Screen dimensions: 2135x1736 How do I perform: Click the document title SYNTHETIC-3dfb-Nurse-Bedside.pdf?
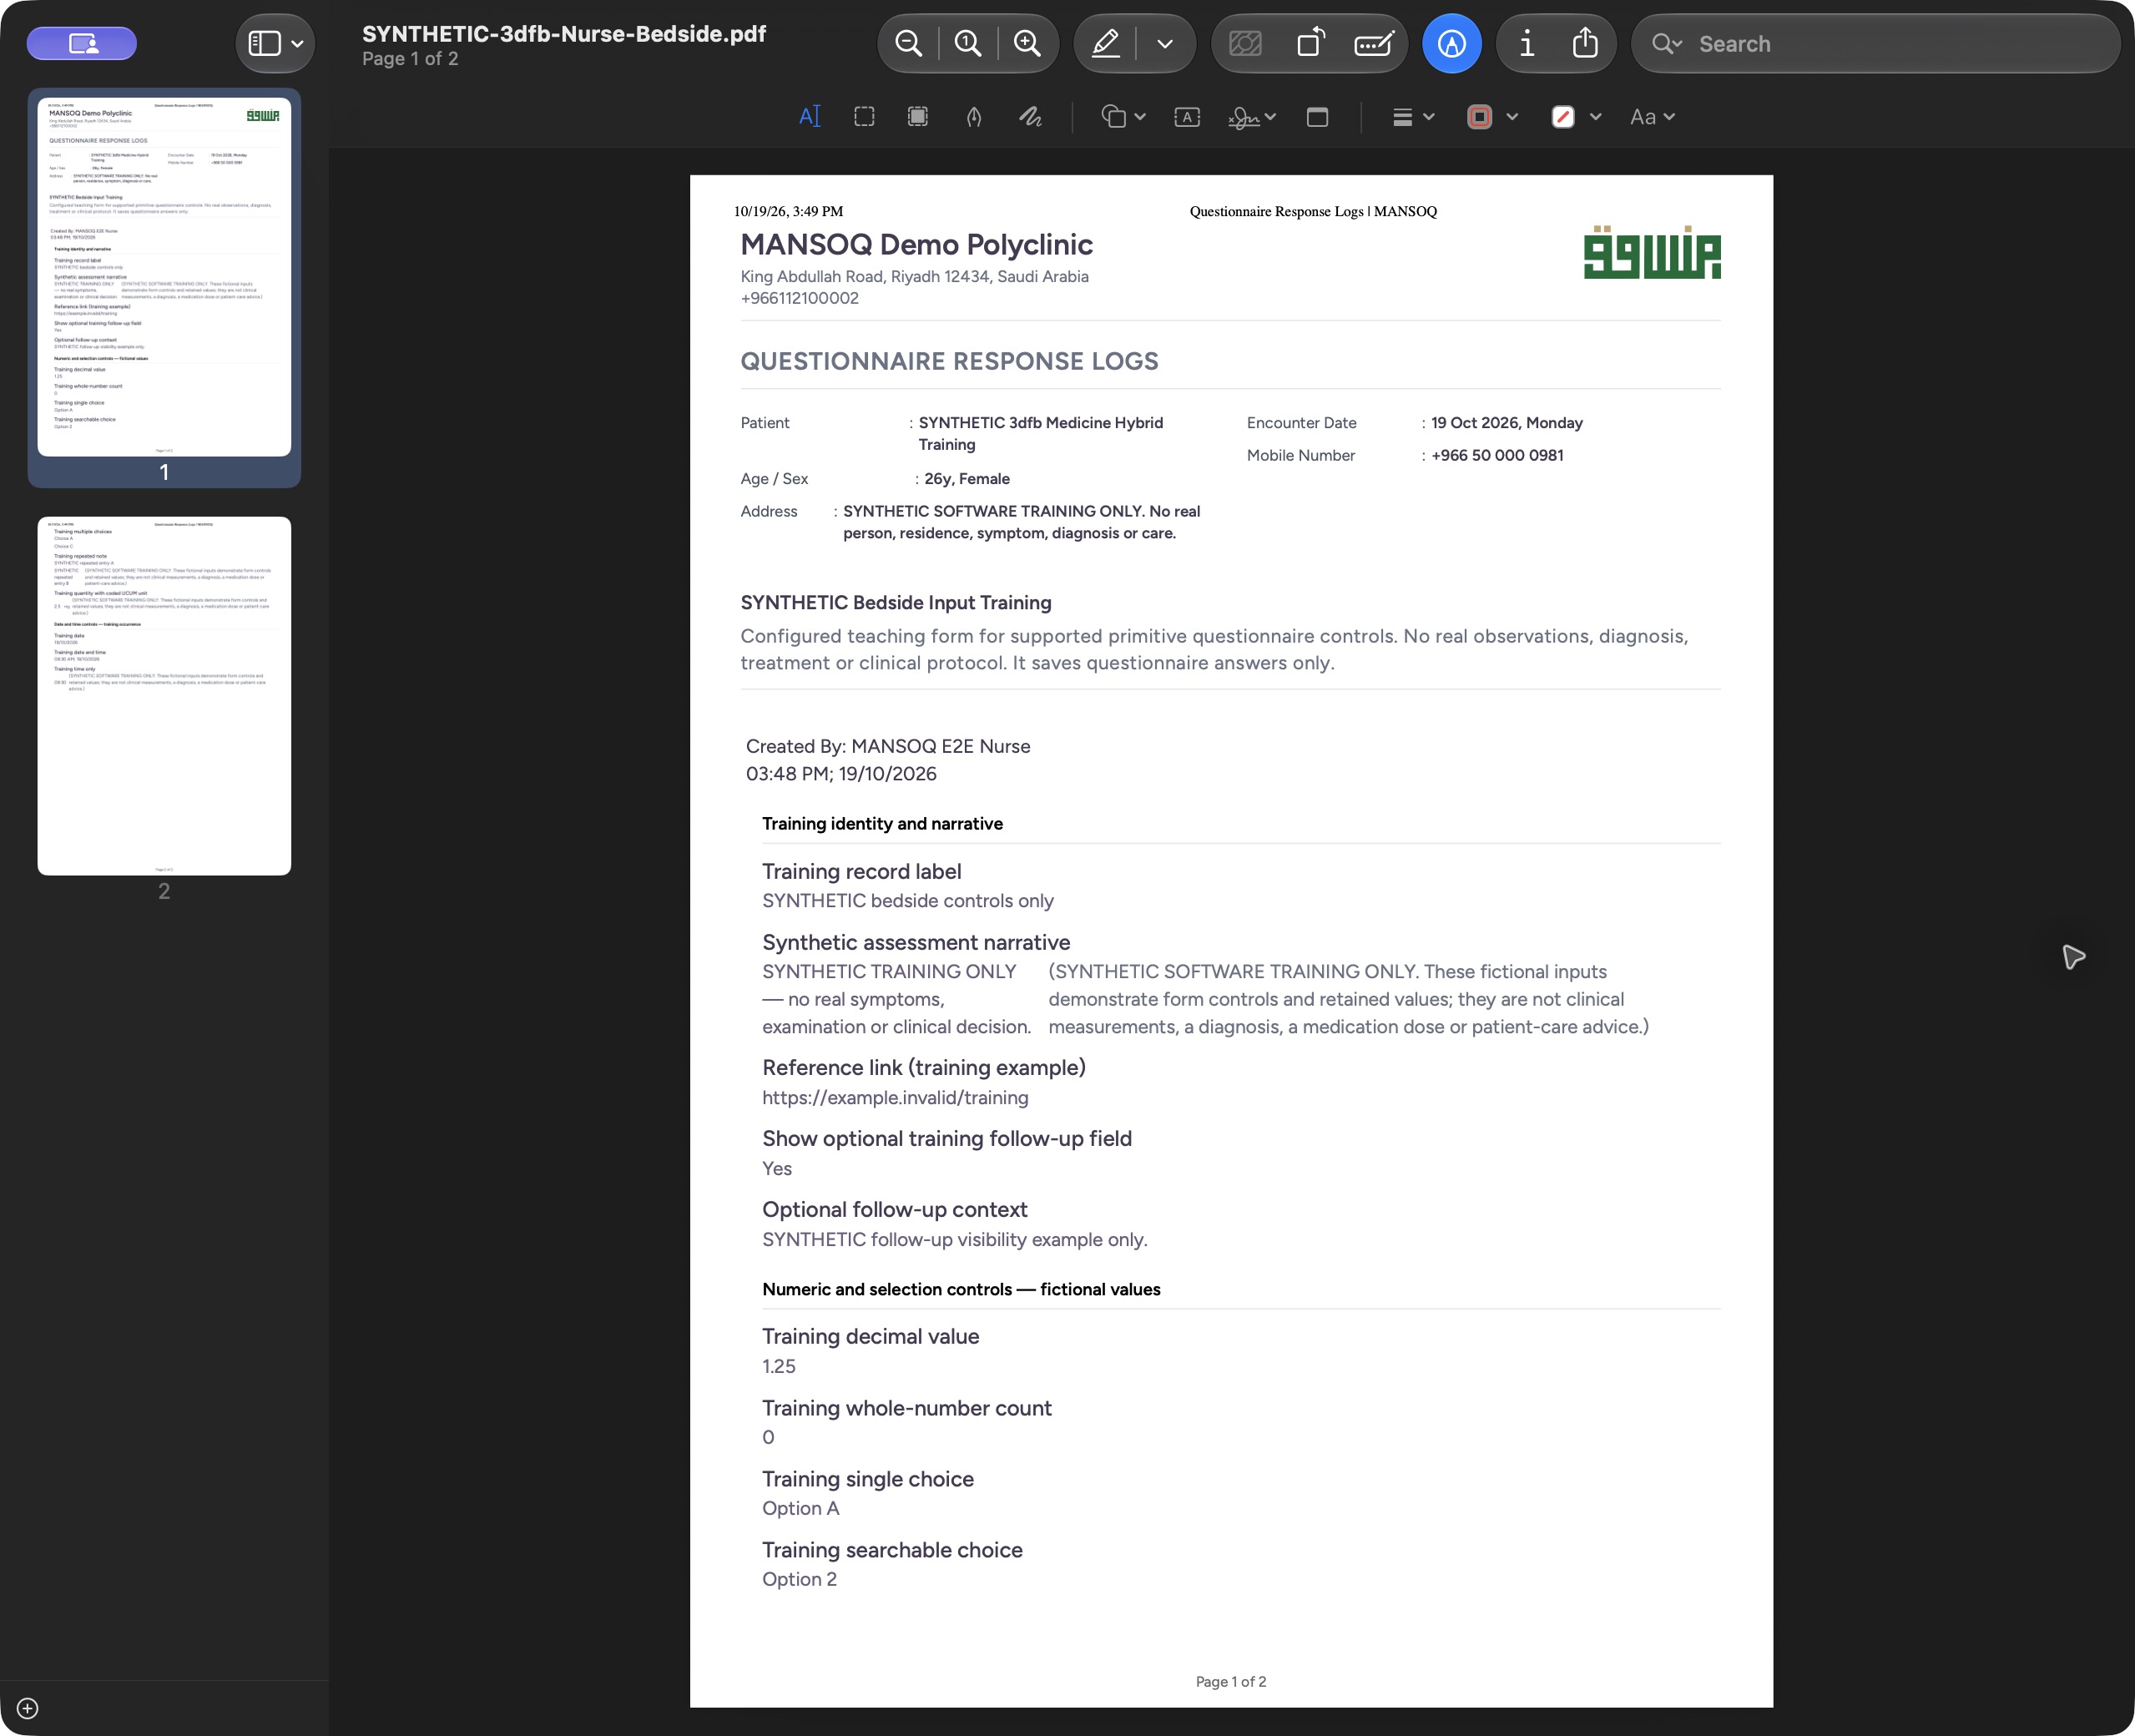(x=564, y=33)
